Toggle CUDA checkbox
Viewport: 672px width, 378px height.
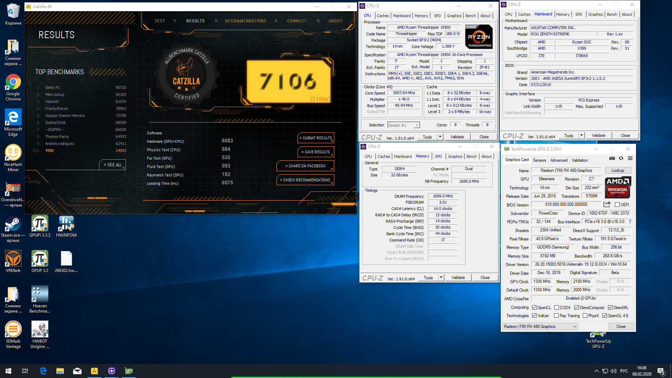click(556, 308)
